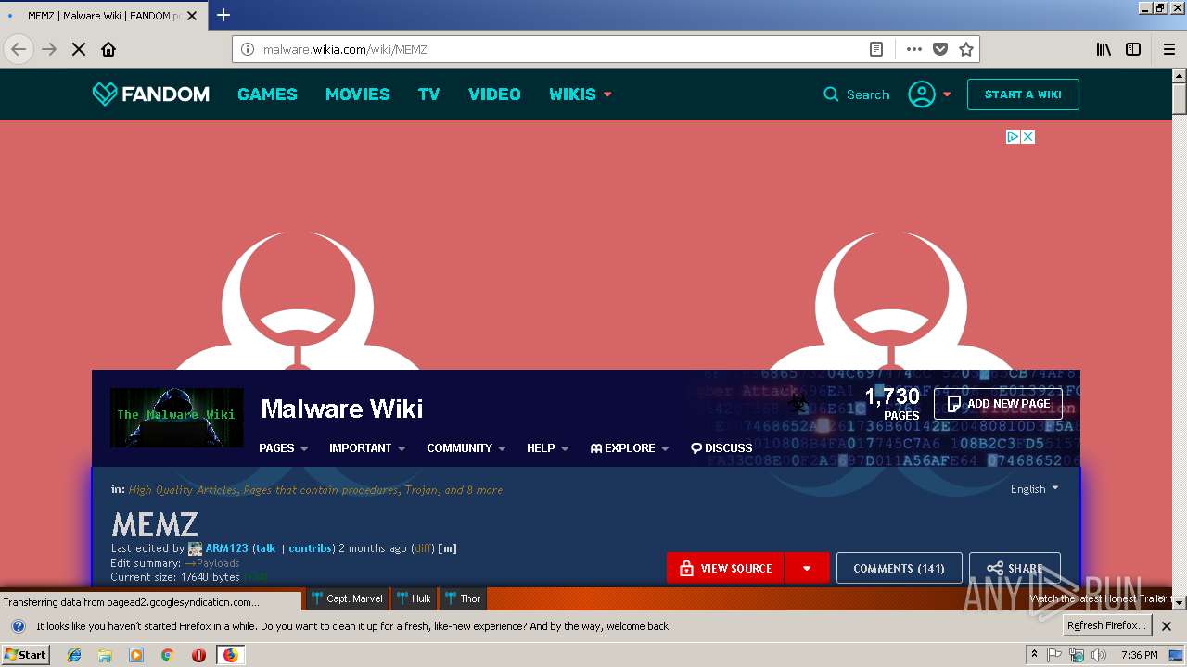Open the Thor trailer tab
The height and width of the screenshot is (667, 1187).
pos(463,598)
